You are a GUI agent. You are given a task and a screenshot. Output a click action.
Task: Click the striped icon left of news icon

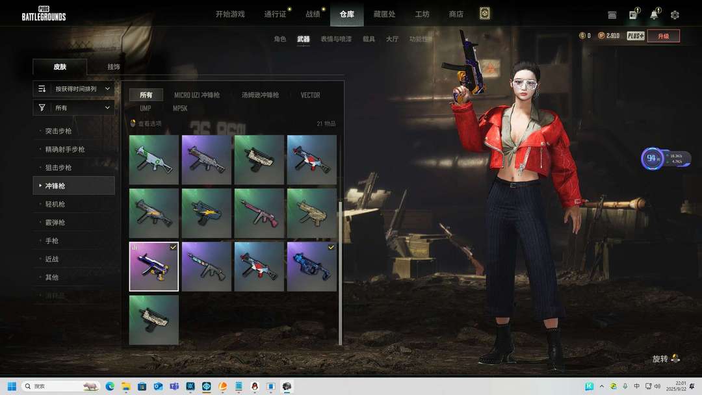click(x=612, y=15)
